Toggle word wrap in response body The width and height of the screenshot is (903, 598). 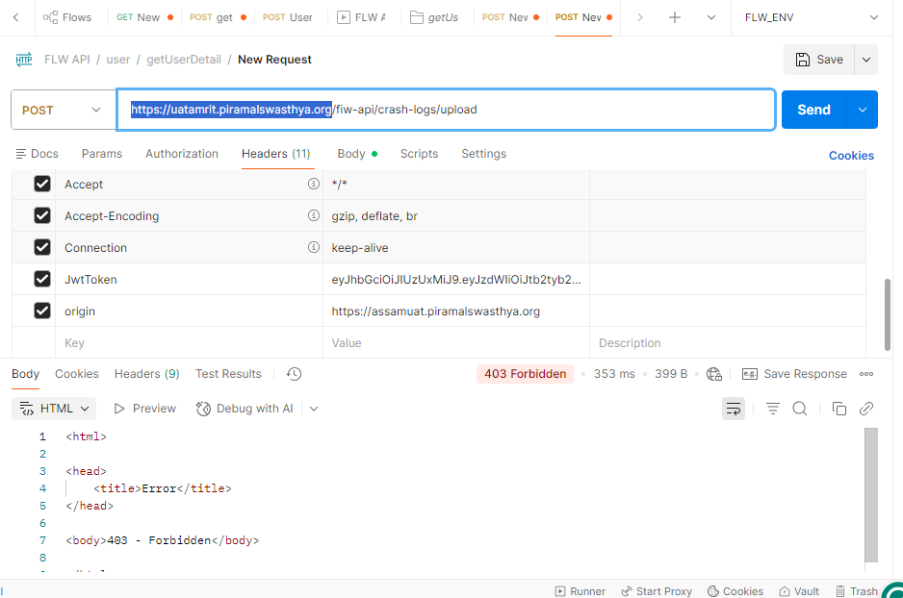coord(734,409)
